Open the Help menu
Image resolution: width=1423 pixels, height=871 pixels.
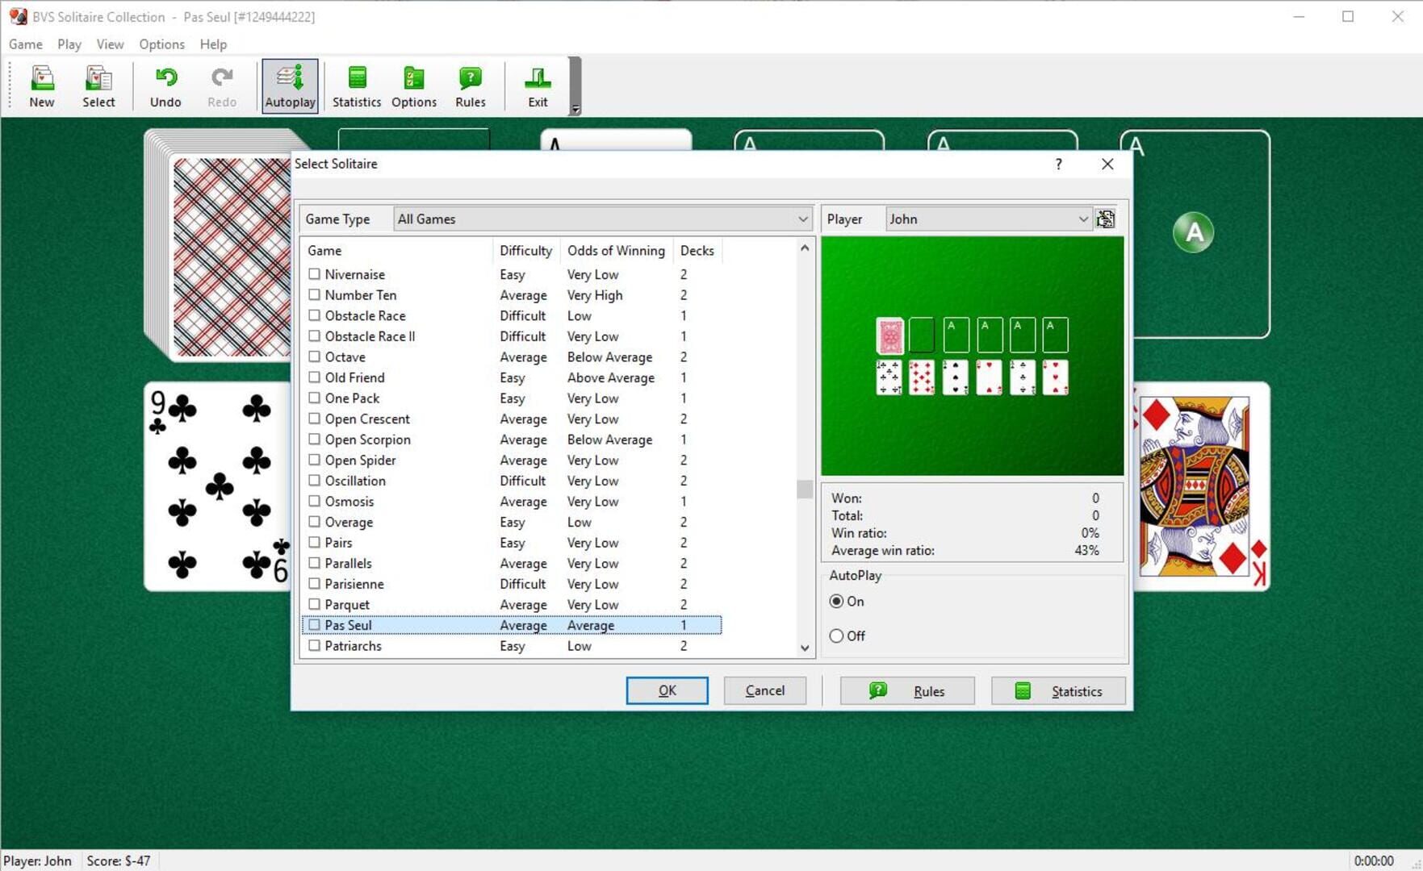[213, 44]
